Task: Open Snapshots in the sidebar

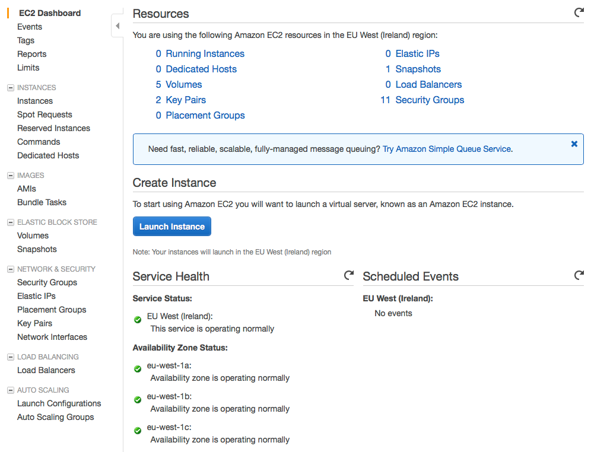Action: click(x=37, y=249)
